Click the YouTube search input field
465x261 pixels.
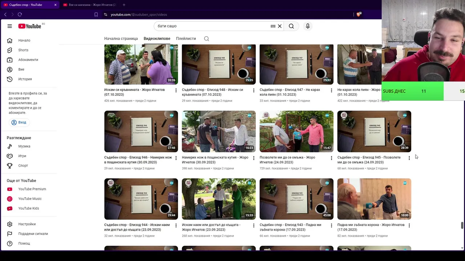(213, 26)
